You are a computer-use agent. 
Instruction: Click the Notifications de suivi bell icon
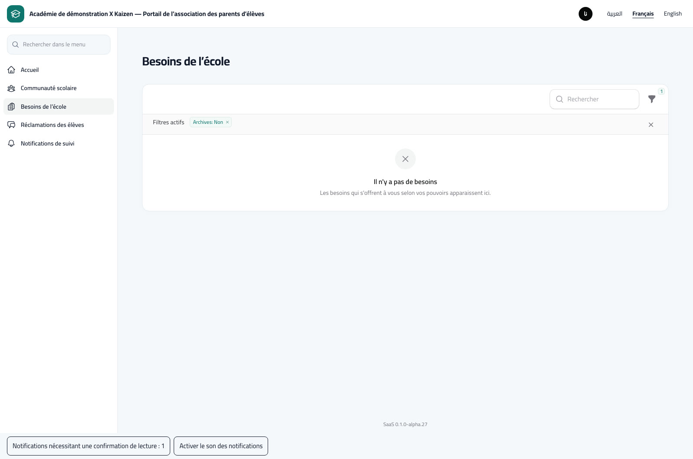[12, 143]
